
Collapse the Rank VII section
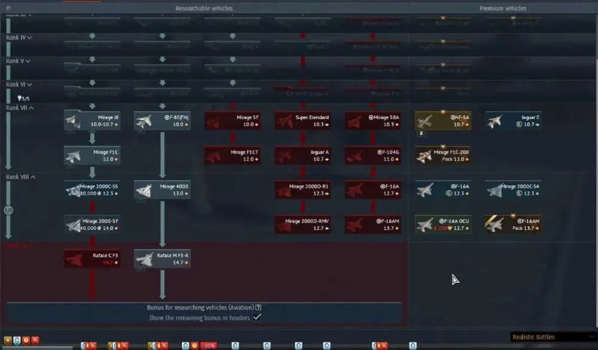(20, 108)
